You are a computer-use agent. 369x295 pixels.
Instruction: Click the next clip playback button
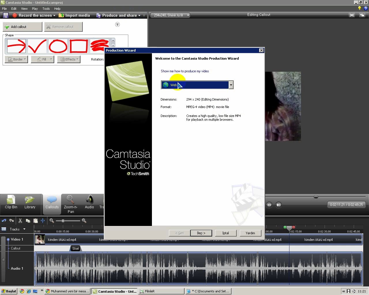click(x=278, y=205)
